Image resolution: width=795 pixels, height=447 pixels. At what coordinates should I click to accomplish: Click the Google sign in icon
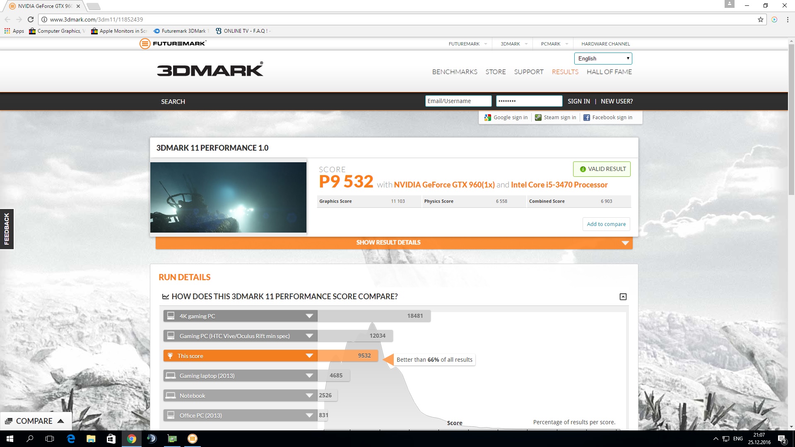click(x=488, y=118)
